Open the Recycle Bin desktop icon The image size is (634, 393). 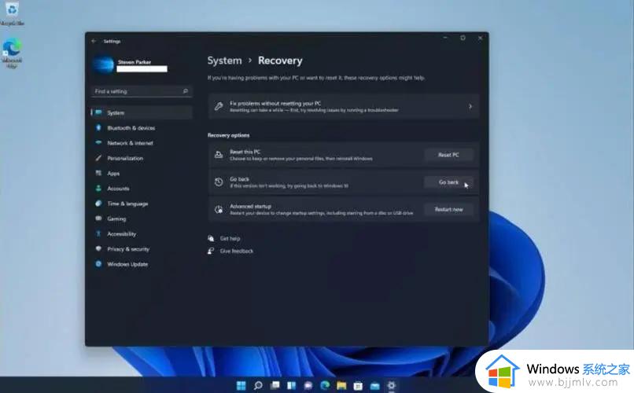tap(12, 13)
